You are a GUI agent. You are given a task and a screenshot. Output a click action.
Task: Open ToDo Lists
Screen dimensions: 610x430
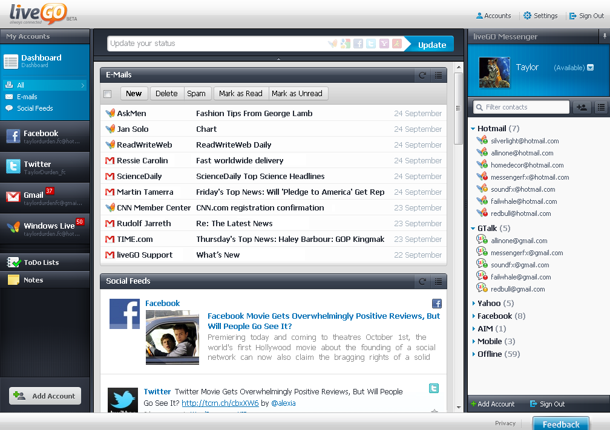[45, 262]
